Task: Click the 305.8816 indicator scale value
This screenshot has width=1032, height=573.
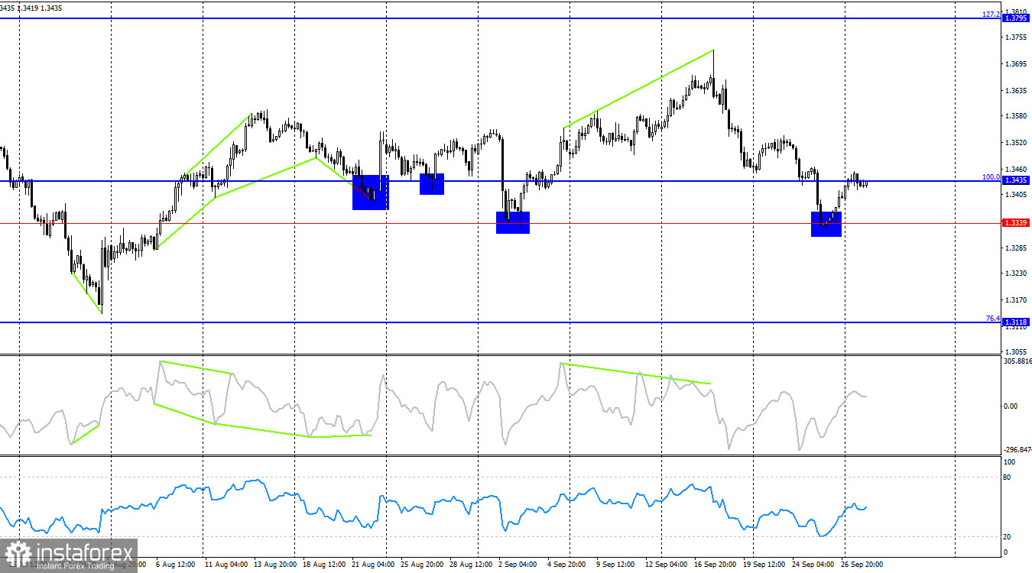Action: coord(1017,361)
